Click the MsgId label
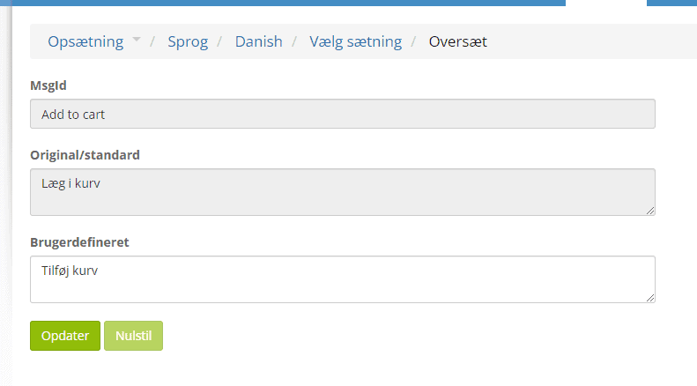The height and width of the screenshot is (386, 697). point(48,85)
